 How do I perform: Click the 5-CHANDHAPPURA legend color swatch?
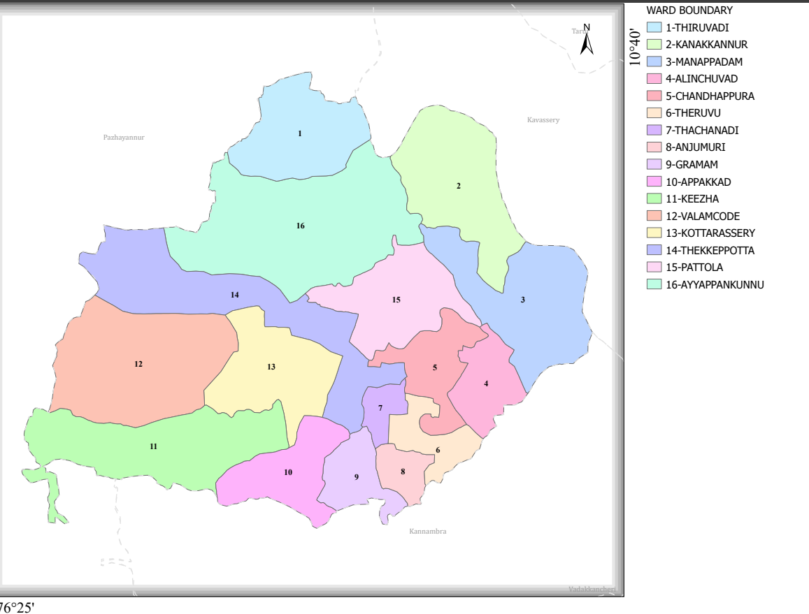click(654, 96)
